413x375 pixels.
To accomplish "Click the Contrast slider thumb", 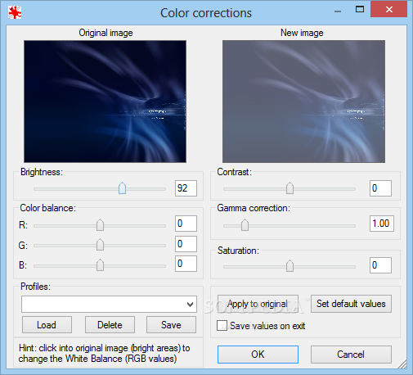I will click(x=290, y=188).
